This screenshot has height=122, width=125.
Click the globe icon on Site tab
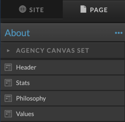click(22, 9)
